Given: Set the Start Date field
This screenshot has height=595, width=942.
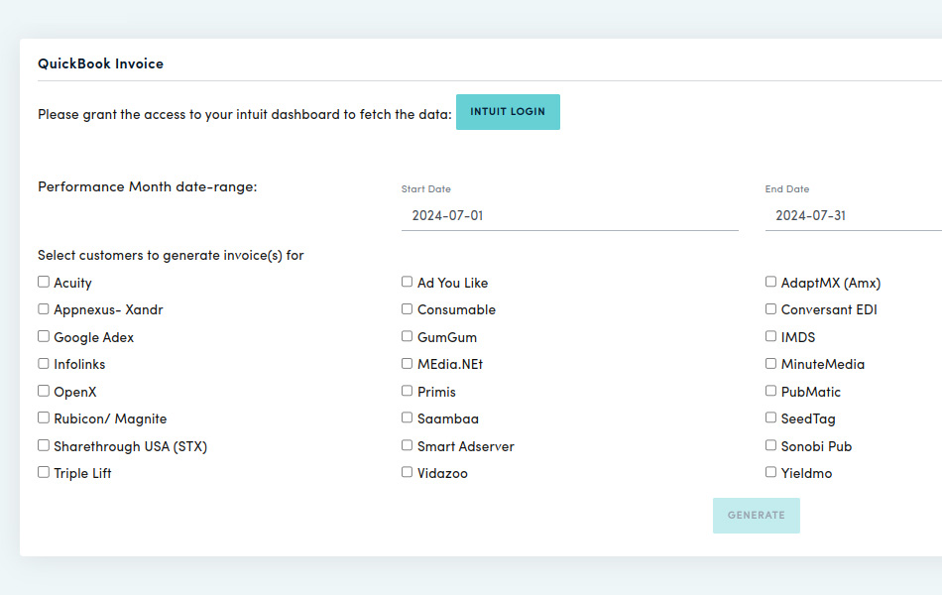Looking at the screenshot, I should click(569, 216).
